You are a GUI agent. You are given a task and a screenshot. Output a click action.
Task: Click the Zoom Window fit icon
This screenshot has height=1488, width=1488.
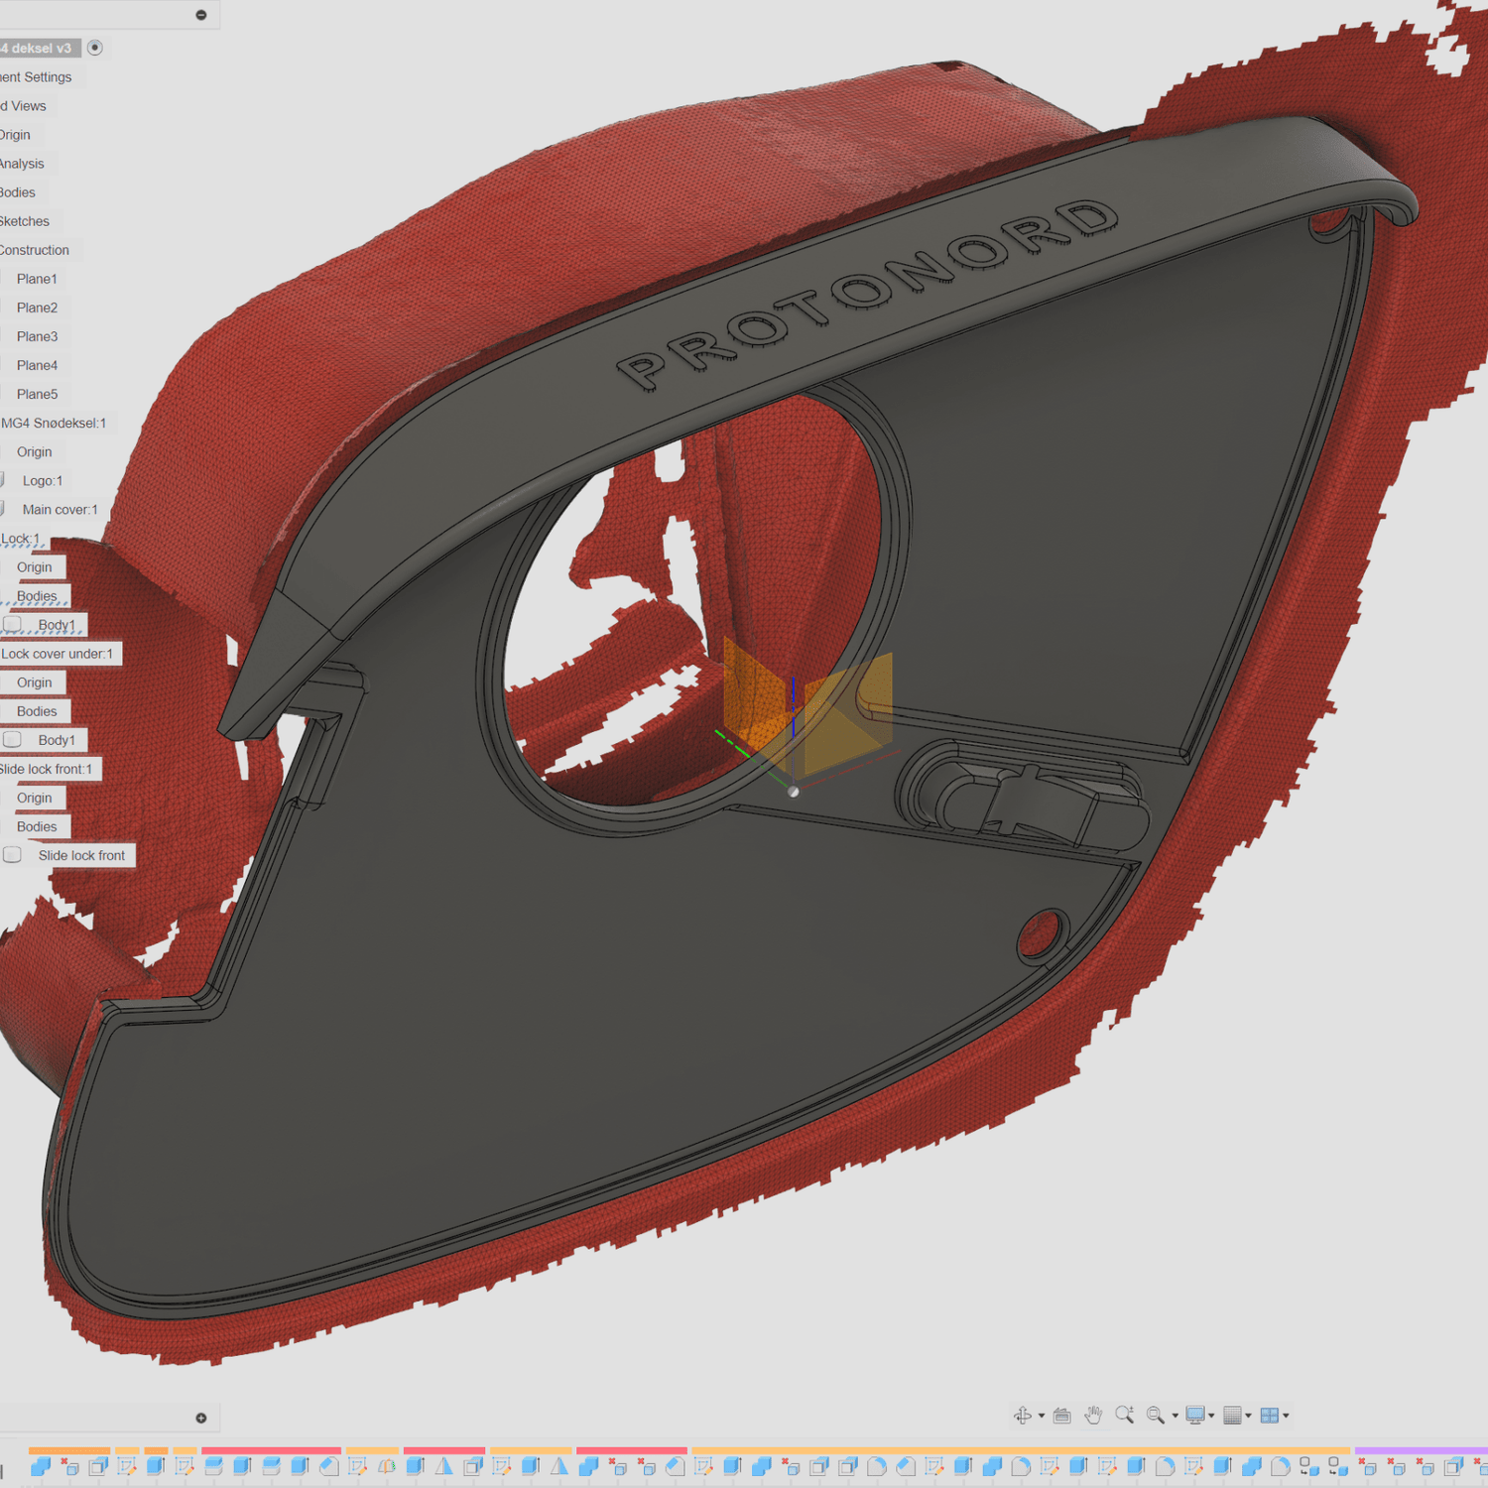1156,1416
